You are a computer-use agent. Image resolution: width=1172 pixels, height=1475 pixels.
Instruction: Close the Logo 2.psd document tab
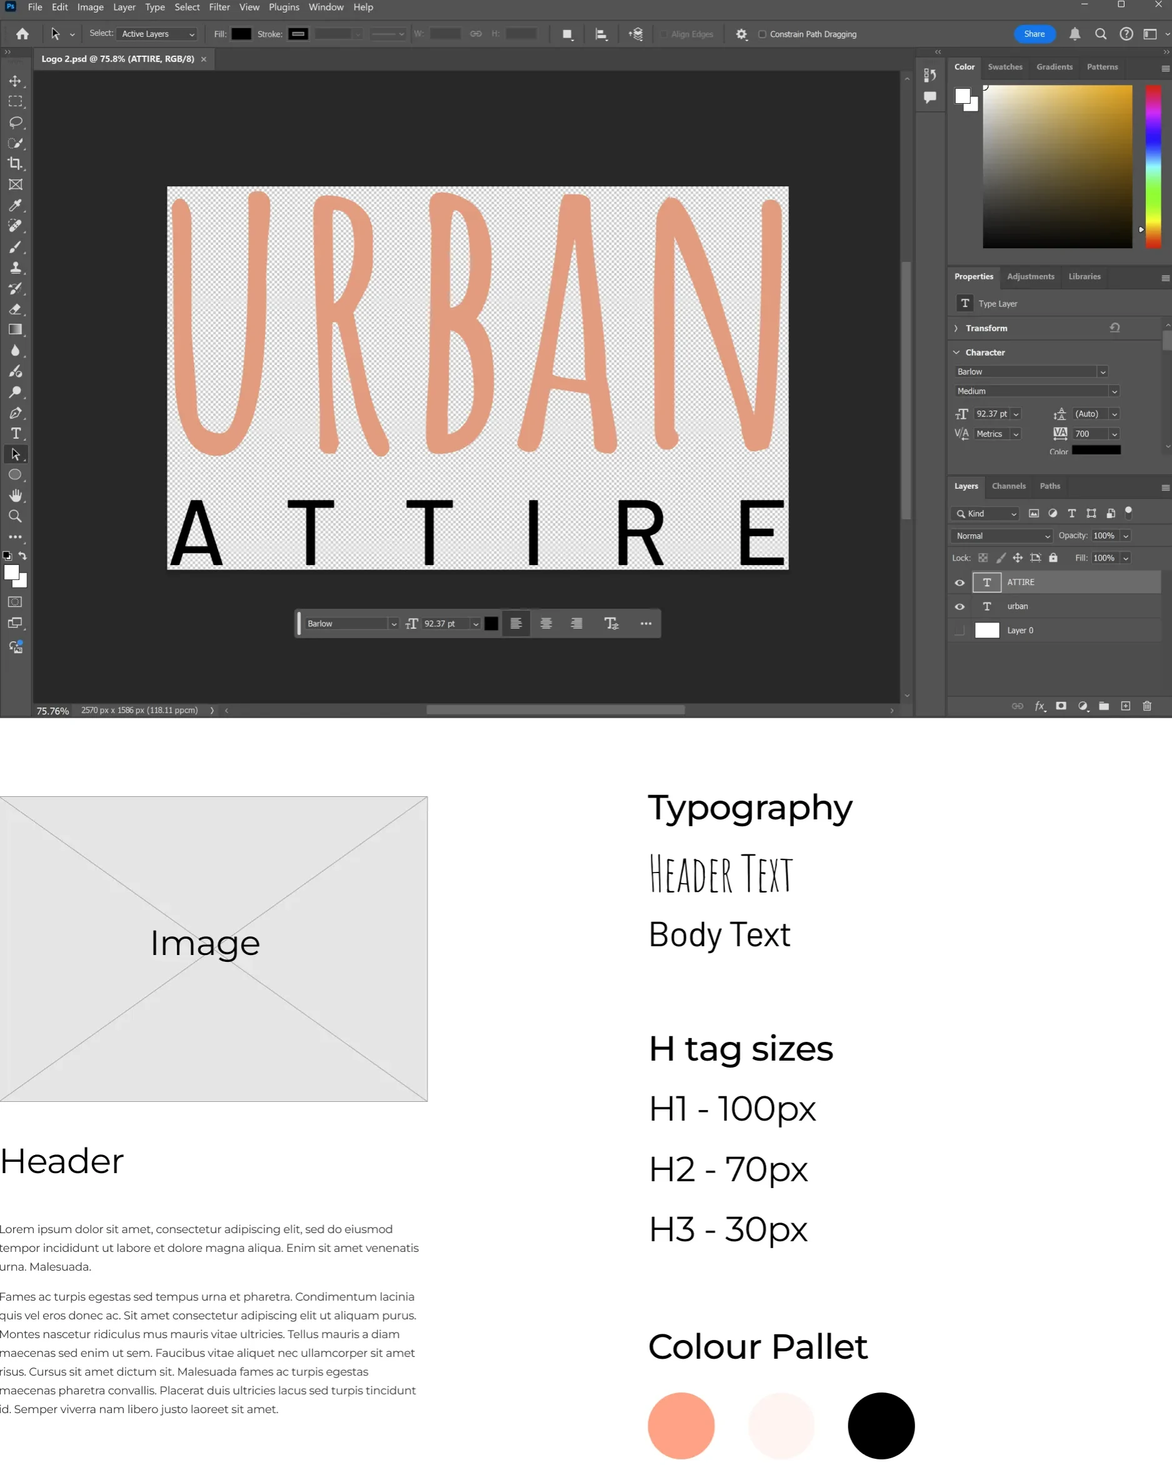coord(204,59)
